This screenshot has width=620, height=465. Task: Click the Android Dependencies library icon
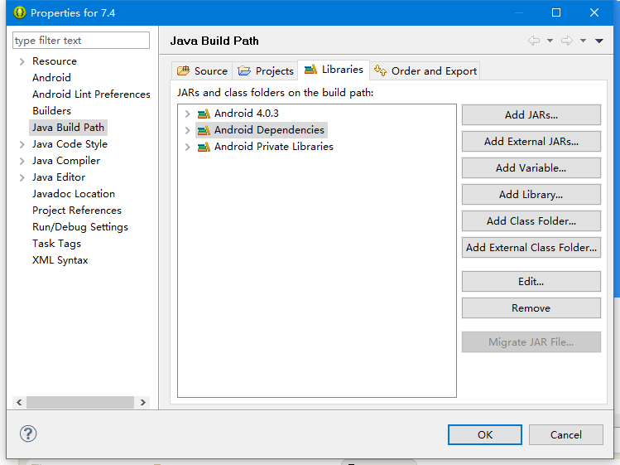(204, 130)
